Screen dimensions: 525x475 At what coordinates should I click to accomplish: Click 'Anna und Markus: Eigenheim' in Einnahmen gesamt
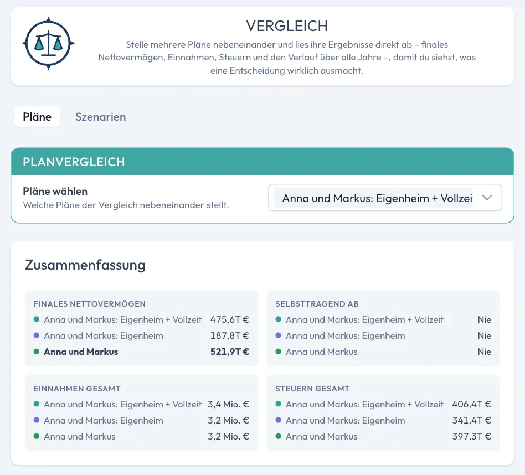pos(104,420)
